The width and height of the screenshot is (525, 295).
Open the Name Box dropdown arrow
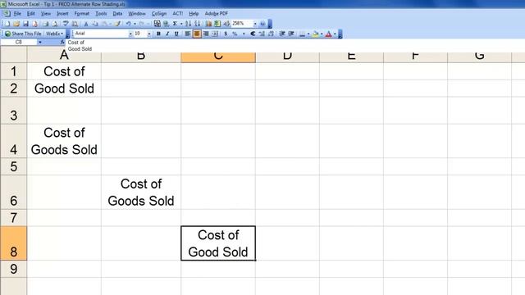(40, 42)
